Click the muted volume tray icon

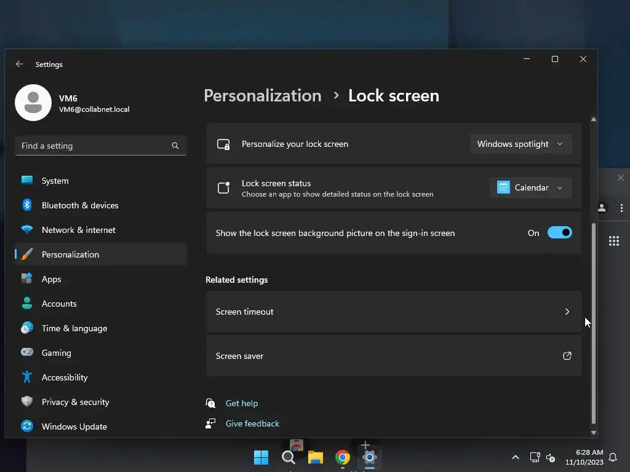click(551, 457)
